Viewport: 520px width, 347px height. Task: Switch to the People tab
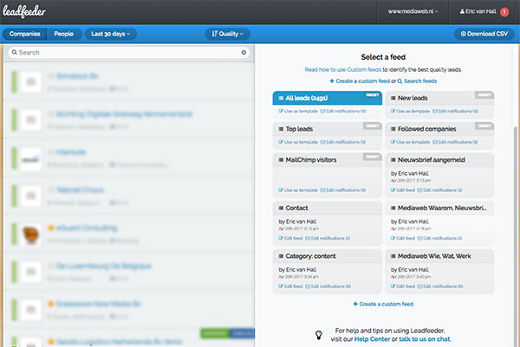pos(63,34)
